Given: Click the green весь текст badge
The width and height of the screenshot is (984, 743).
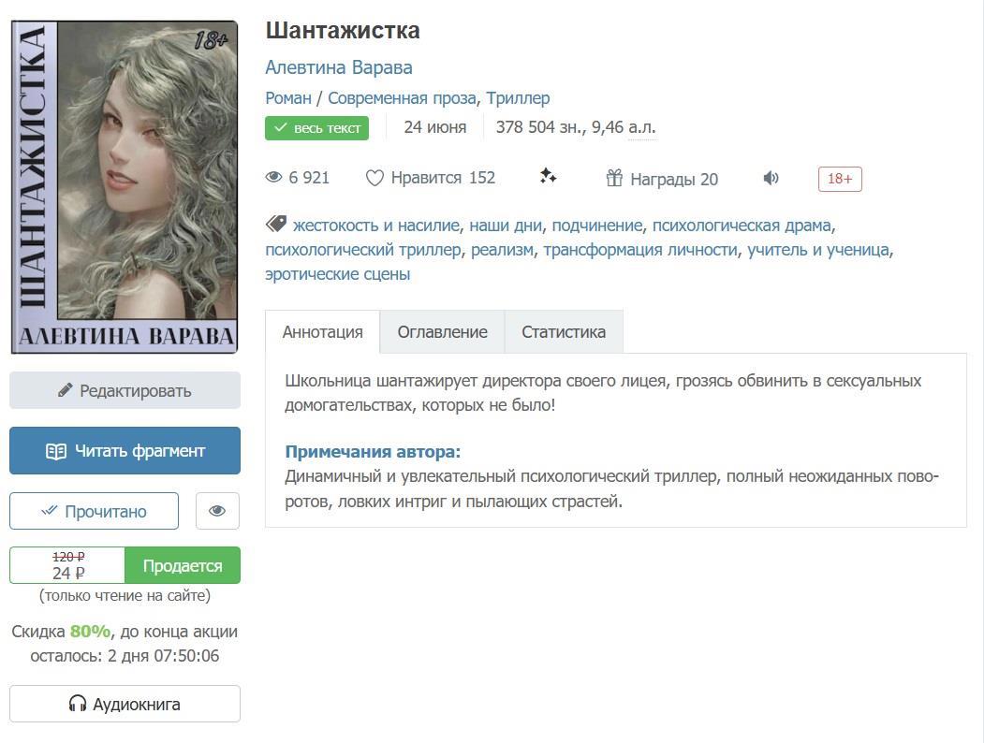Looking at the screenshot, I should point(316,128).
